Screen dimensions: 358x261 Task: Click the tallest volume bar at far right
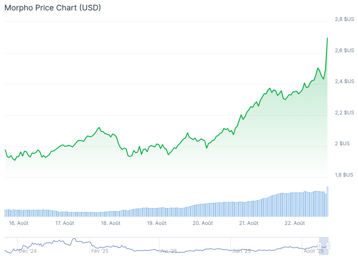[328, 202]
